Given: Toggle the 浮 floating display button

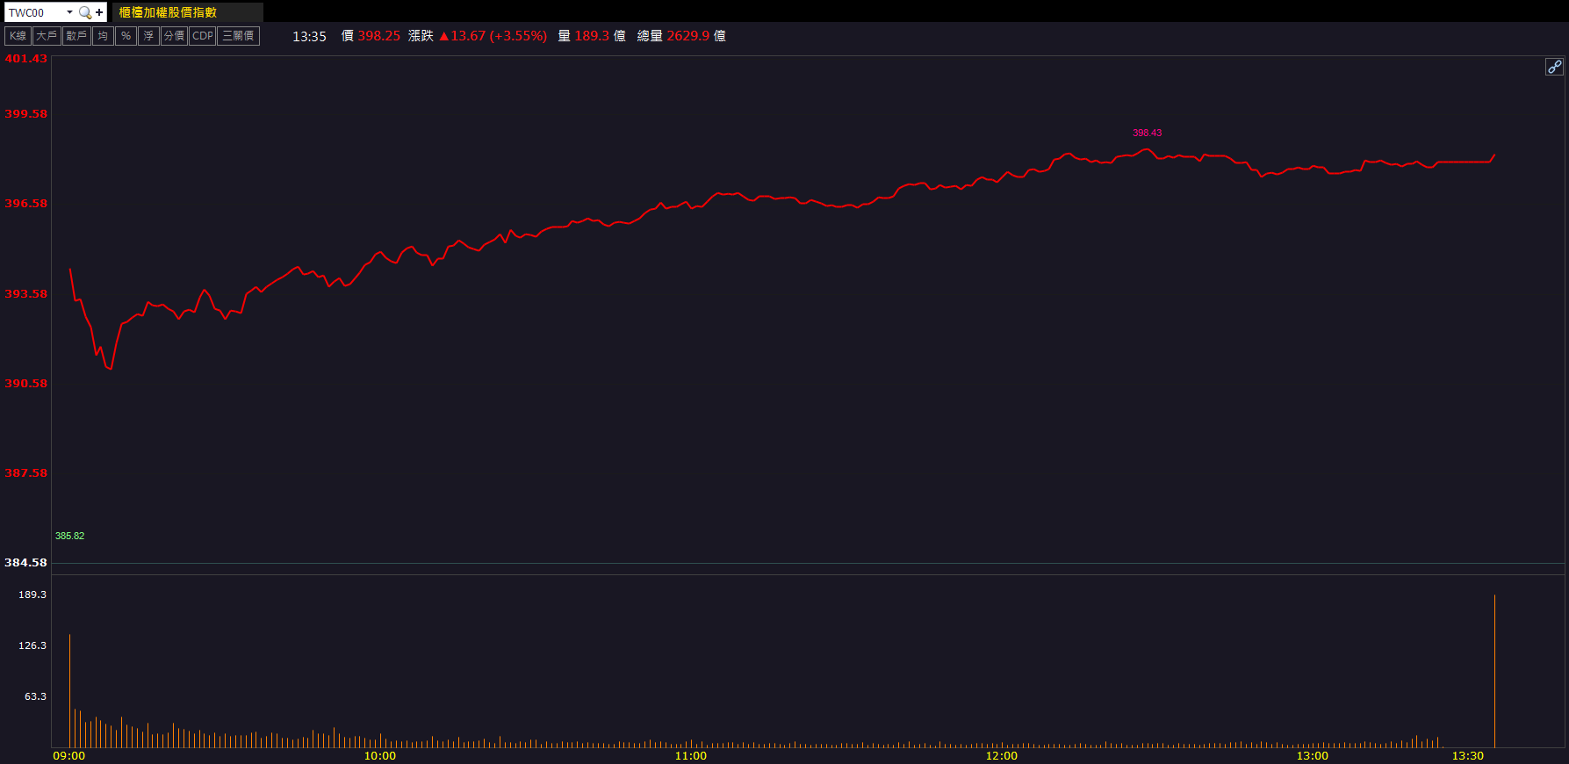Looking at the screenshot, I should pos(148,36).
